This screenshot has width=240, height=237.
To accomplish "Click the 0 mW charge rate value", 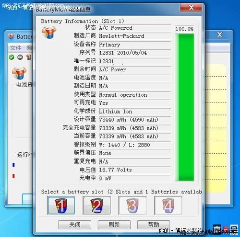I will click(135, 178).
